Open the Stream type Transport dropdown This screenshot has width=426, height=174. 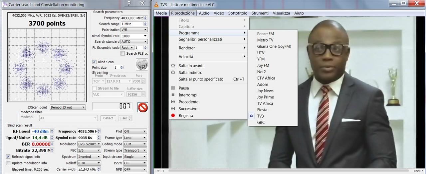point(135,150)
